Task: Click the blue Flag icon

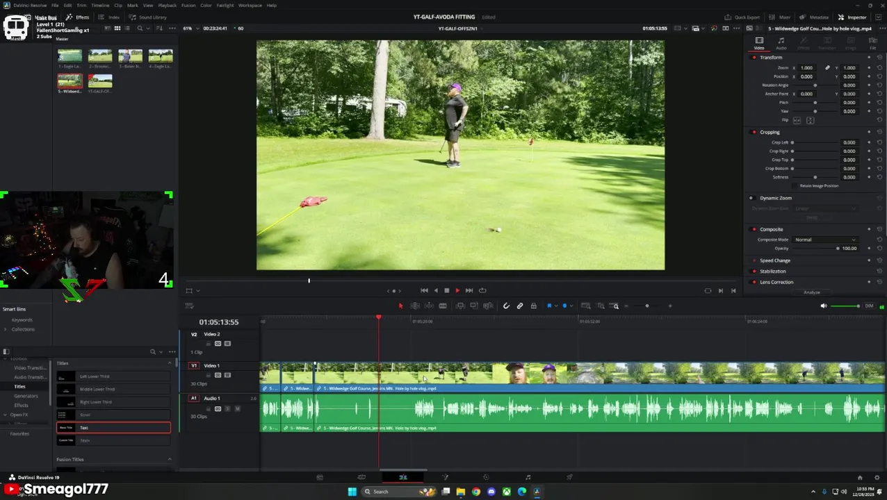Action: pos(549,306)
